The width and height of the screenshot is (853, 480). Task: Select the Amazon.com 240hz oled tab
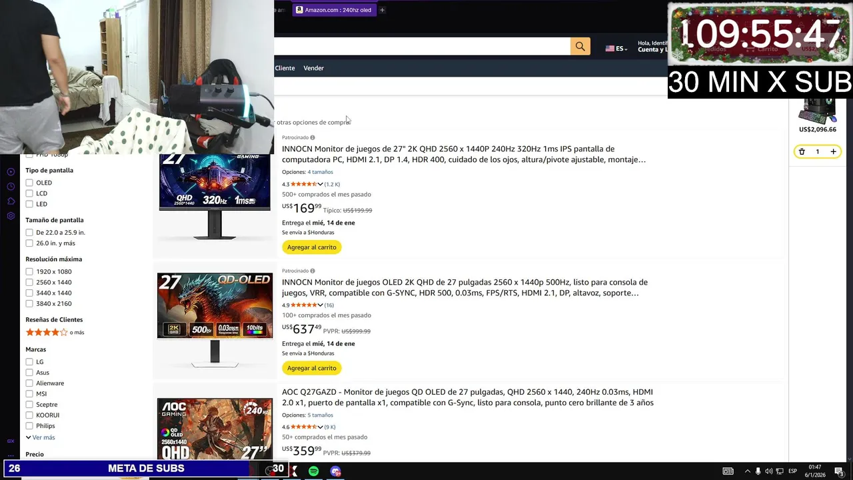coord(334,10)
